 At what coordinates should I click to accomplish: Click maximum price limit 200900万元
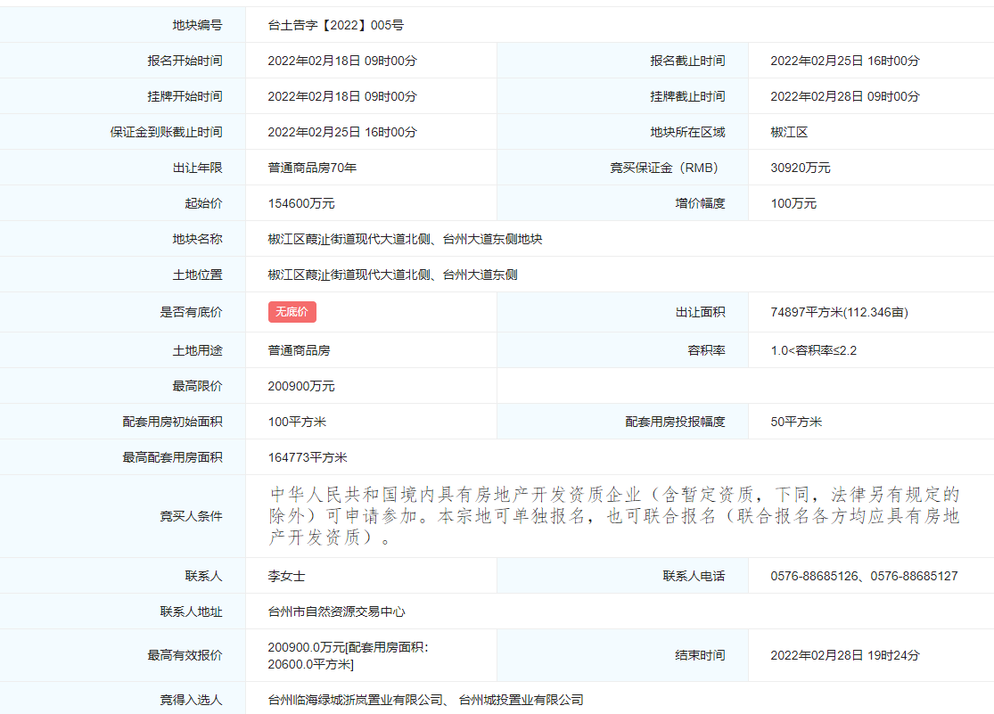pos(301,386)
